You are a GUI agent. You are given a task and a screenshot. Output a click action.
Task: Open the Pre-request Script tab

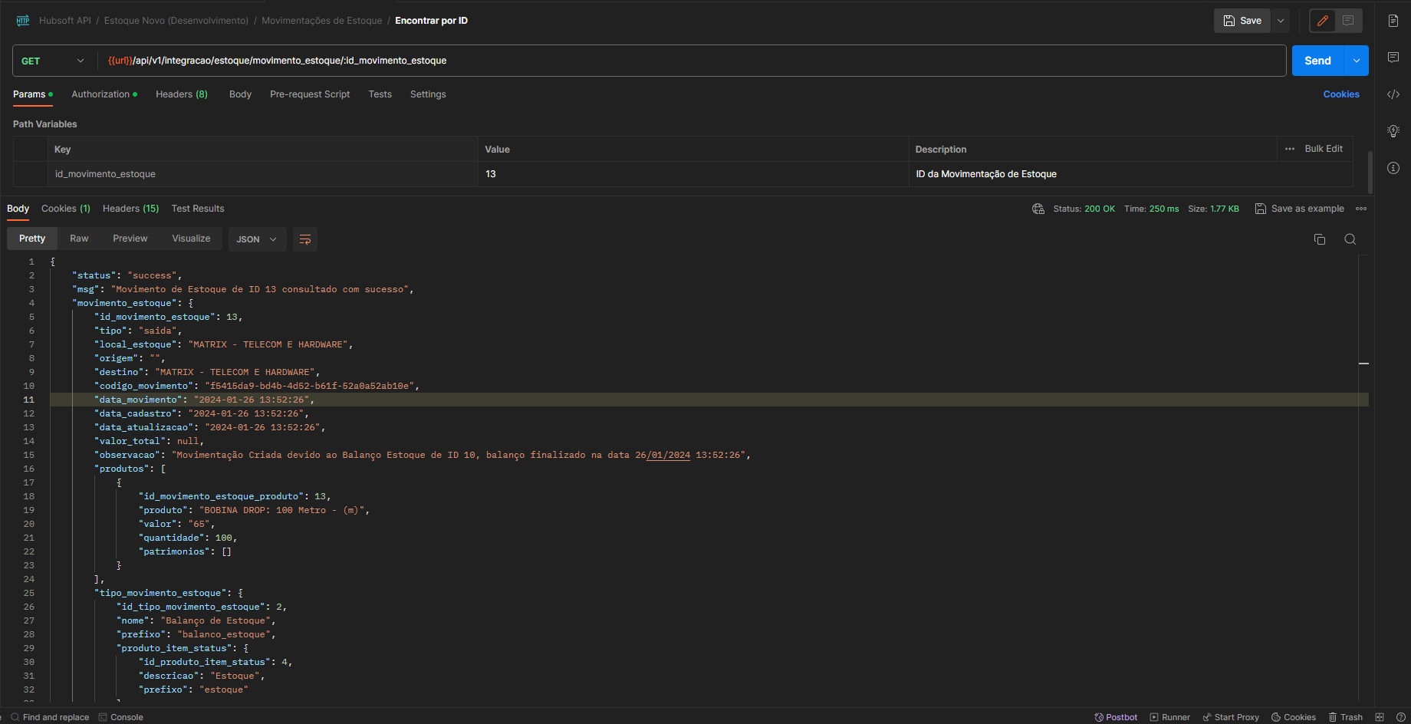click(x=310, y=94)
